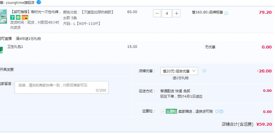Increase quantity with the plus button
This screenshot has width=275, height=134.
pyautogui.click(x=176, y=13)
